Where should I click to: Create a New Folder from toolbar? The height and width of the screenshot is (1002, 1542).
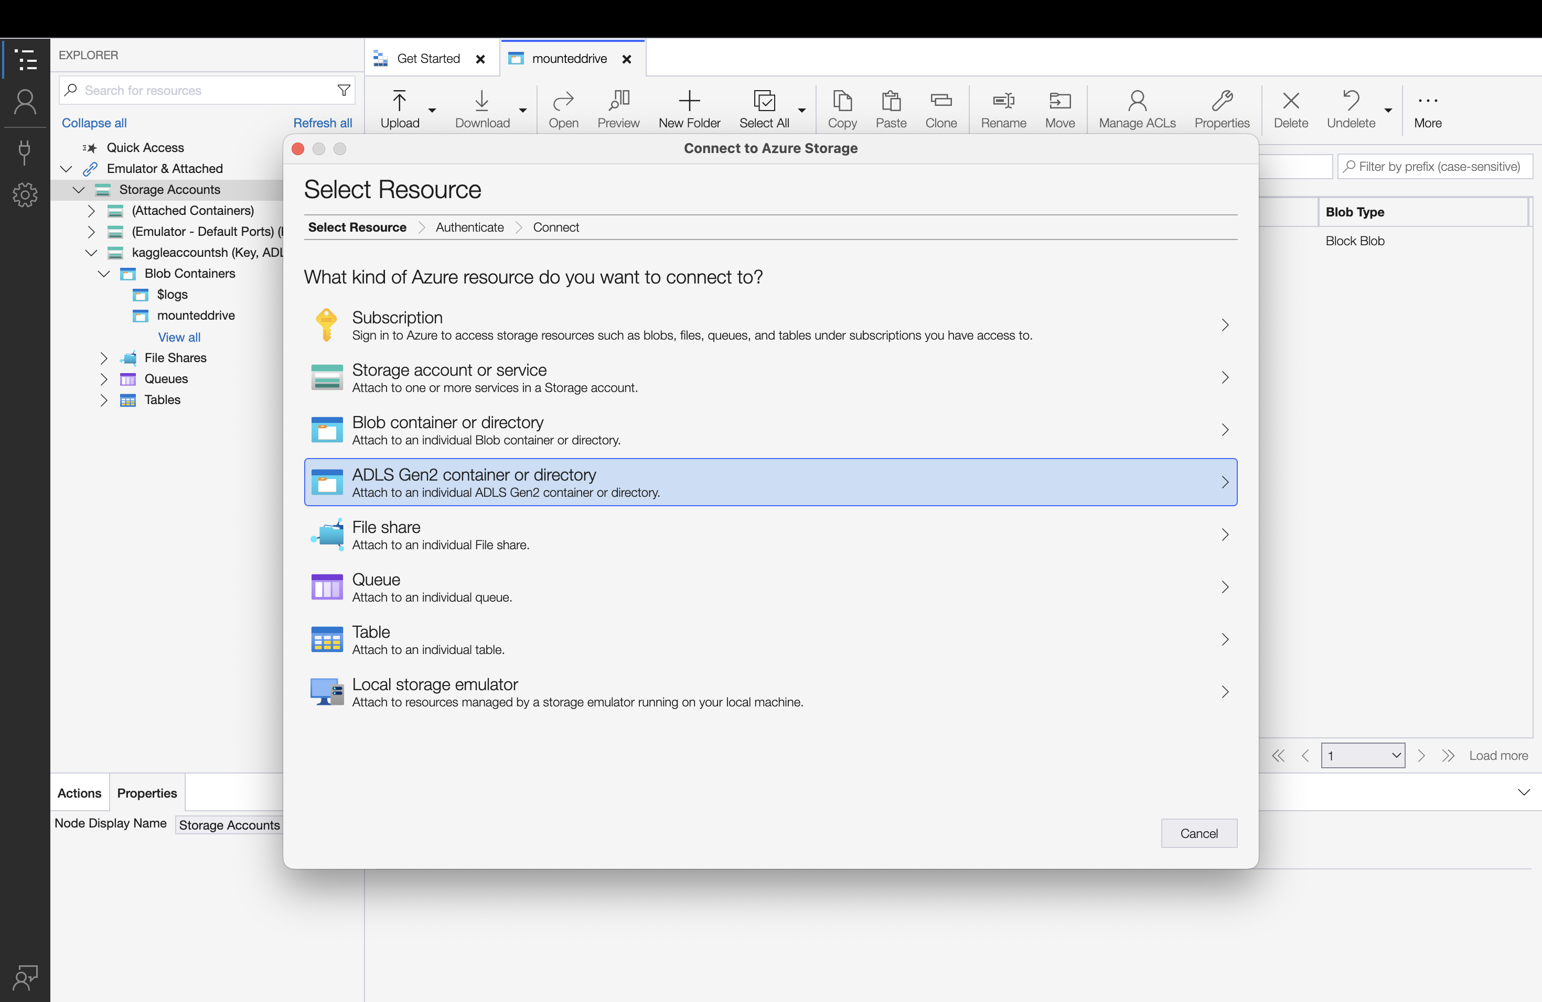tap(689, 110)
